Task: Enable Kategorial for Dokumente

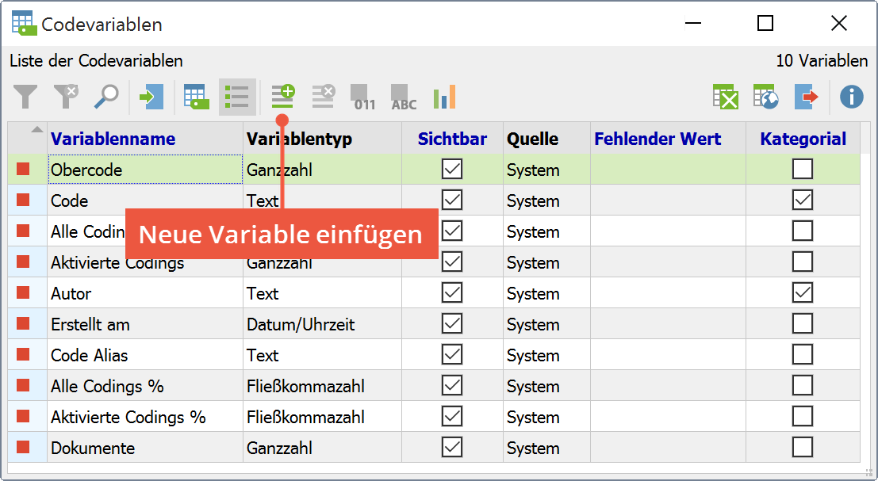Action: 803,447
